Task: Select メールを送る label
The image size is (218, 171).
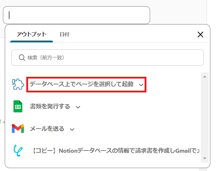Action: click(x=47, y=129)
